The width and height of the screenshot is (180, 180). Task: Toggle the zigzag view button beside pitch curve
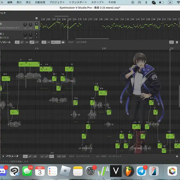(49, 42)
